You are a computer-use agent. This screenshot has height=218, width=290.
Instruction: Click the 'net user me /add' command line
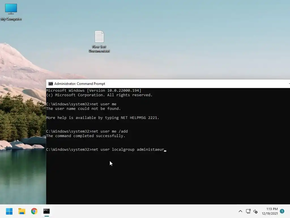pos(87,131)
